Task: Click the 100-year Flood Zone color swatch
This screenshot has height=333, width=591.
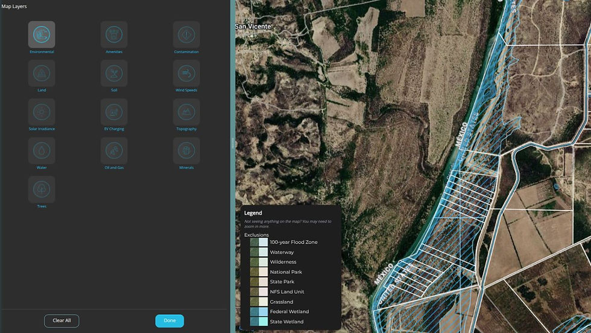Action: [259, 242]
